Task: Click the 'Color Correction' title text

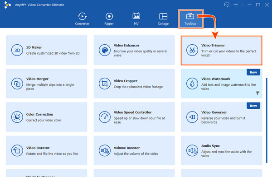Action: [39, 114]
